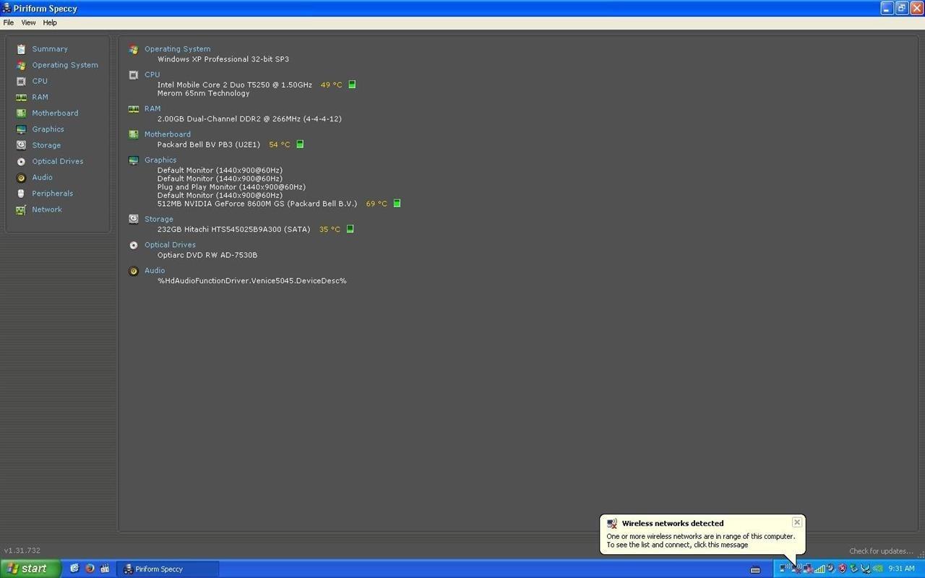This screenshot has width=925, height=578.
Task: Open the File menu
Action: [x=9, y=22]
